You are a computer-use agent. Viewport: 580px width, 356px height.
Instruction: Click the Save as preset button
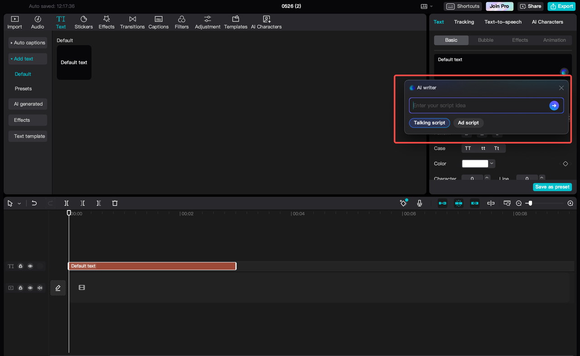click(x=552, y=186)
